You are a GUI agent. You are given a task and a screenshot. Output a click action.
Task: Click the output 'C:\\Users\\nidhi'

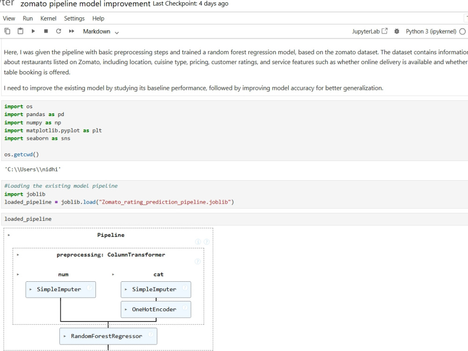click(x=33, y=169)
